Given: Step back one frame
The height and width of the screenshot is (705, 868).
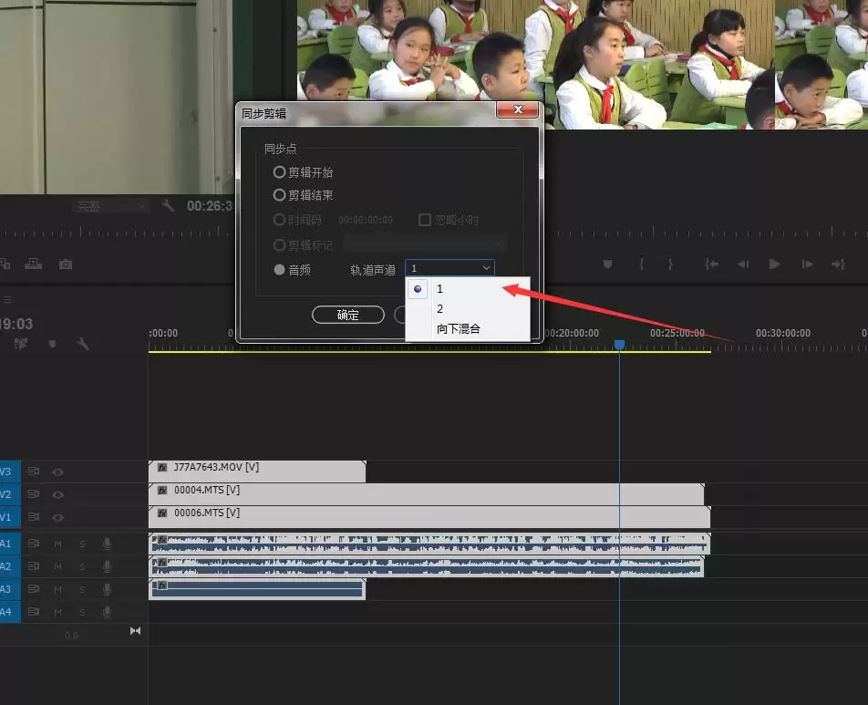Looking at the screenshot, I should pos(743,264).
